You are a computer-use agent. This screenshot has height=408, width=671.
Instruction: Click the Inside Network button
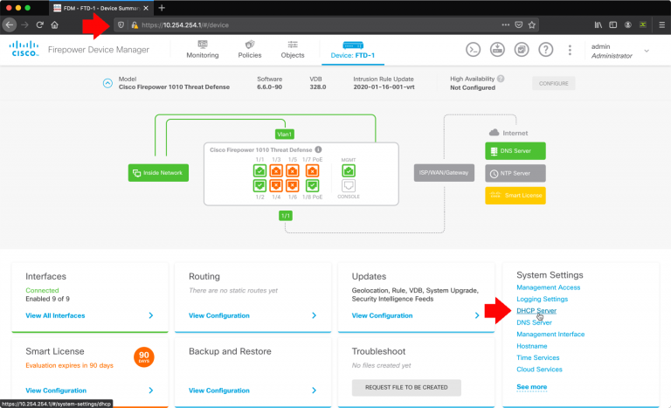[158, 173]
